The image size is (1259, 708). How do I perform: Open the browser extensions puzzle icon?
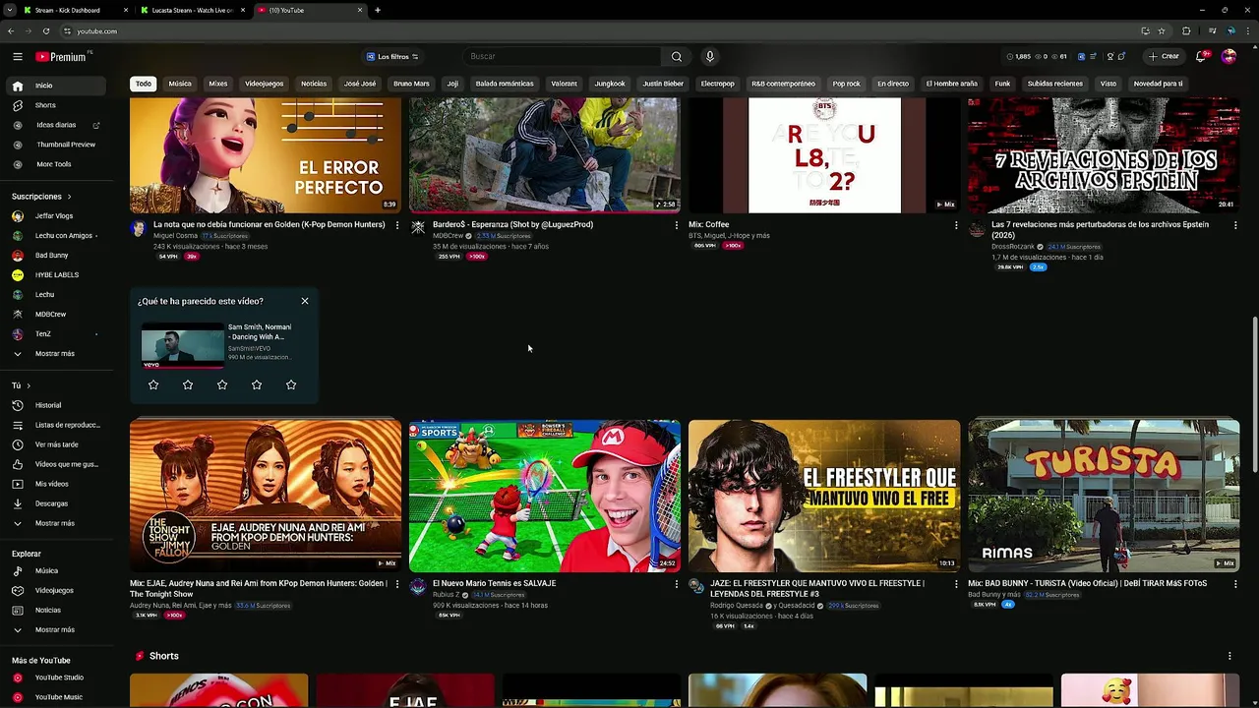(1186, 31)
